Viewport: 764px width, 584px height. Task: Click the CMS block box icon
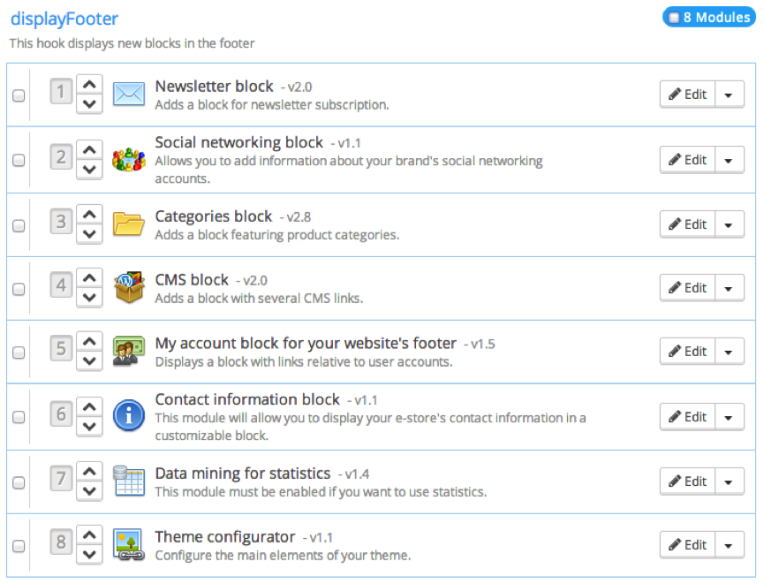tap(129, 287)
